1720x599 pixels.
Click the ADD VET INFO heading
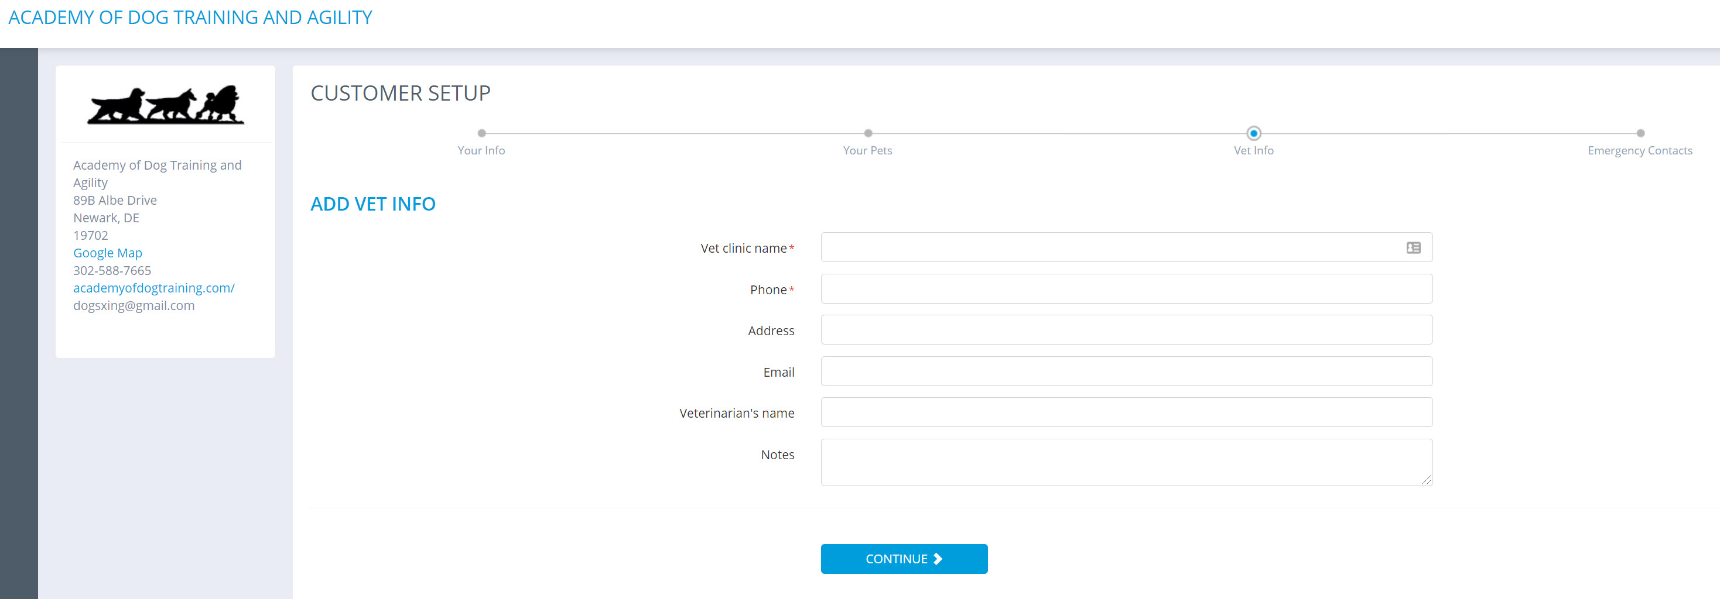[x=372, y=204]
